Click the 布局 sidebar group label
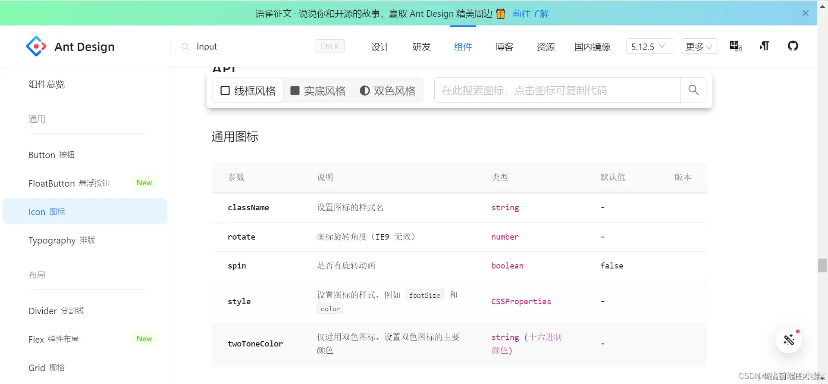Viewport: 828px width, 384px height. [37, 275]
